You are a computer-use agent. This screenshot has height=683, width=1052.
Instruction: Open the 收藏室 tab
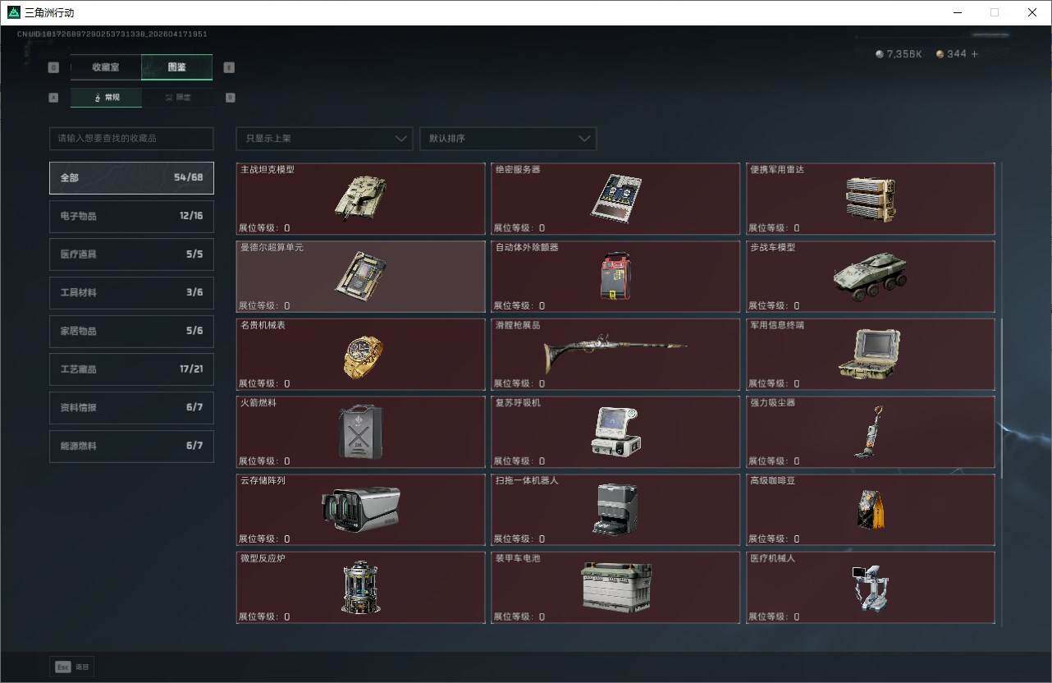coord(106,67)
